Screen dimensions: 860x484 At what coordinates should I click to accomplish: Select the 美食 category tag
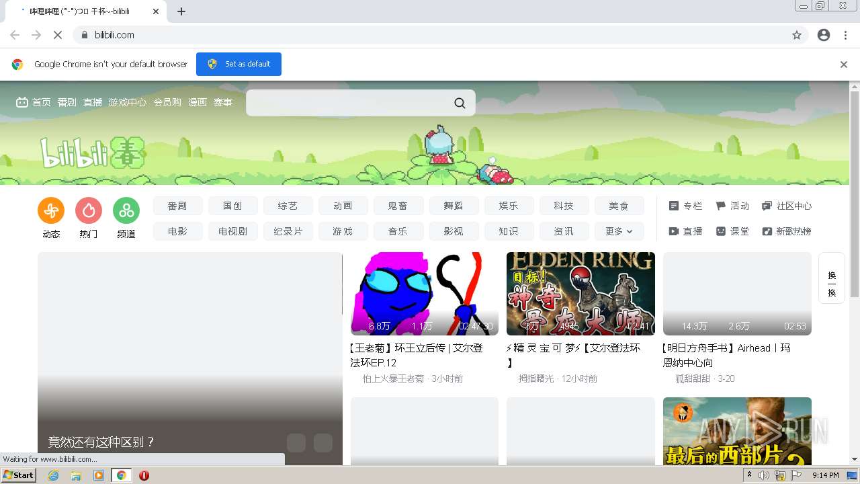pos(619,206)
